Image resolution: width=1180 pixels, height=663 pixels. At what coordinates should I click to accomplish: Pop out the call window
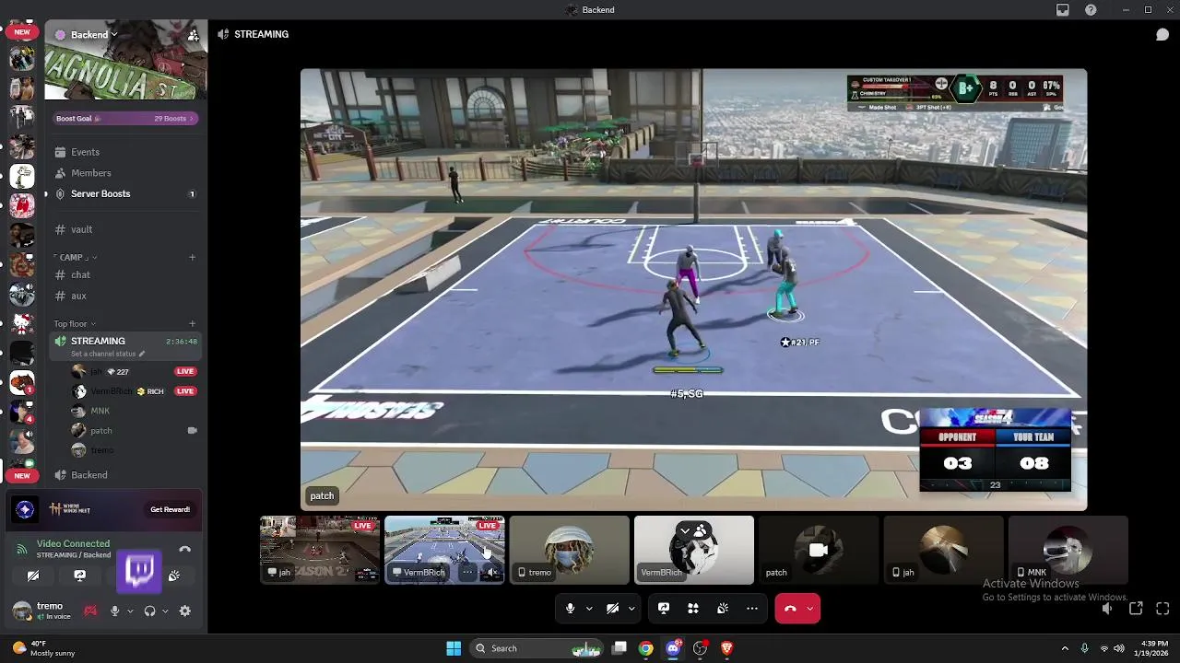(x=1136, y=608)
